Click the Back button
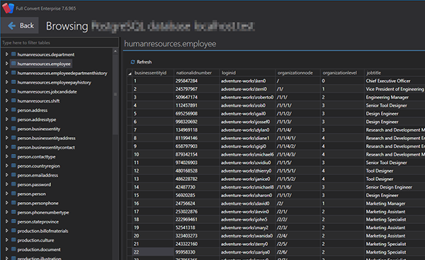 click(x=20, y=25)
